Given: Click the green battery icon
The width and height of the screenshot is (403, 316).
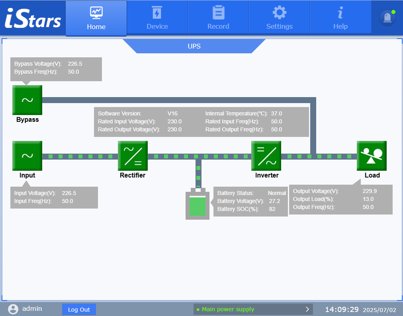Looking at the screenshot, I should (x=197, y=205).
